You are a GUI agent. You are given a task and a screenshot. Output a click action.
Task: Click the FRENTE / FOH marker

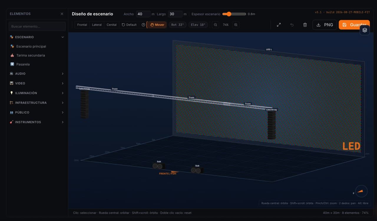[168, 174]
